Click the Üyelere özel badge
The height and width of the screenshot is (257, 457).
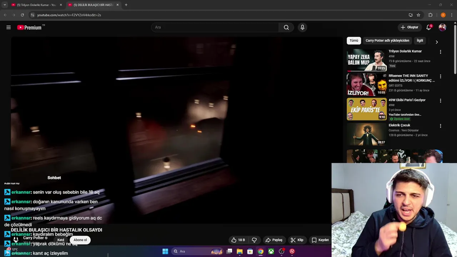click(400, 119)
